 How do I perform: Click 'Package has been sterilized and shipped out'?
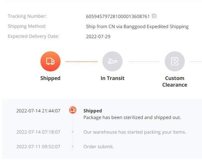tap(132, 117)
